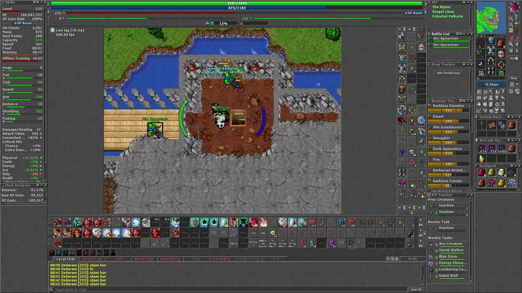Click the Stop button near the minimap
Screen dimensions: 522x293
(x=514, y=78)
